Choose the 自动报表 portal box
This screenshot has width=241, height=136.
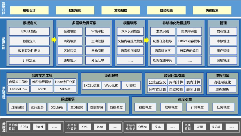coord(166,10)
